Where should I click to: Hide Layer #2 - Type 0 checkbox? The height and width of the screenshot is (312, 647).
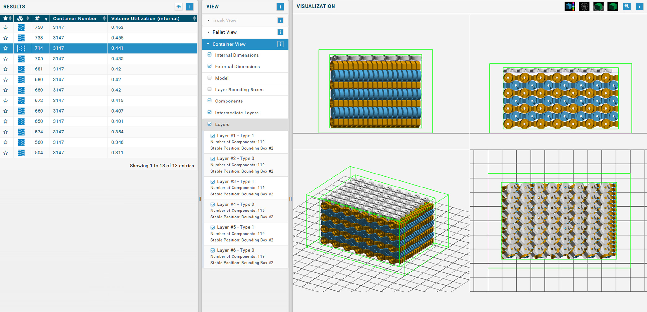pos(213,159)
